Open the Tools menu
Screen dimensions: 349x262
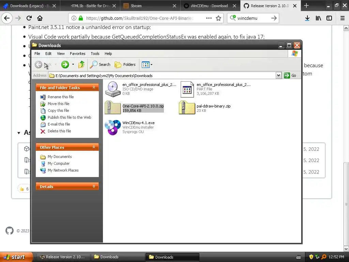(95, 54)
